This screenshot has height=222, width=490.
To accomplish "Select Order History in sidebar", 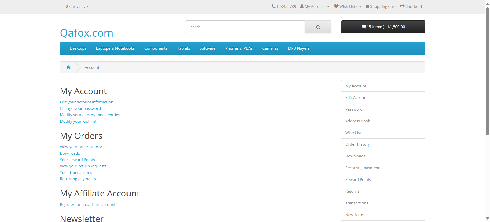I will tap(383, 144).
